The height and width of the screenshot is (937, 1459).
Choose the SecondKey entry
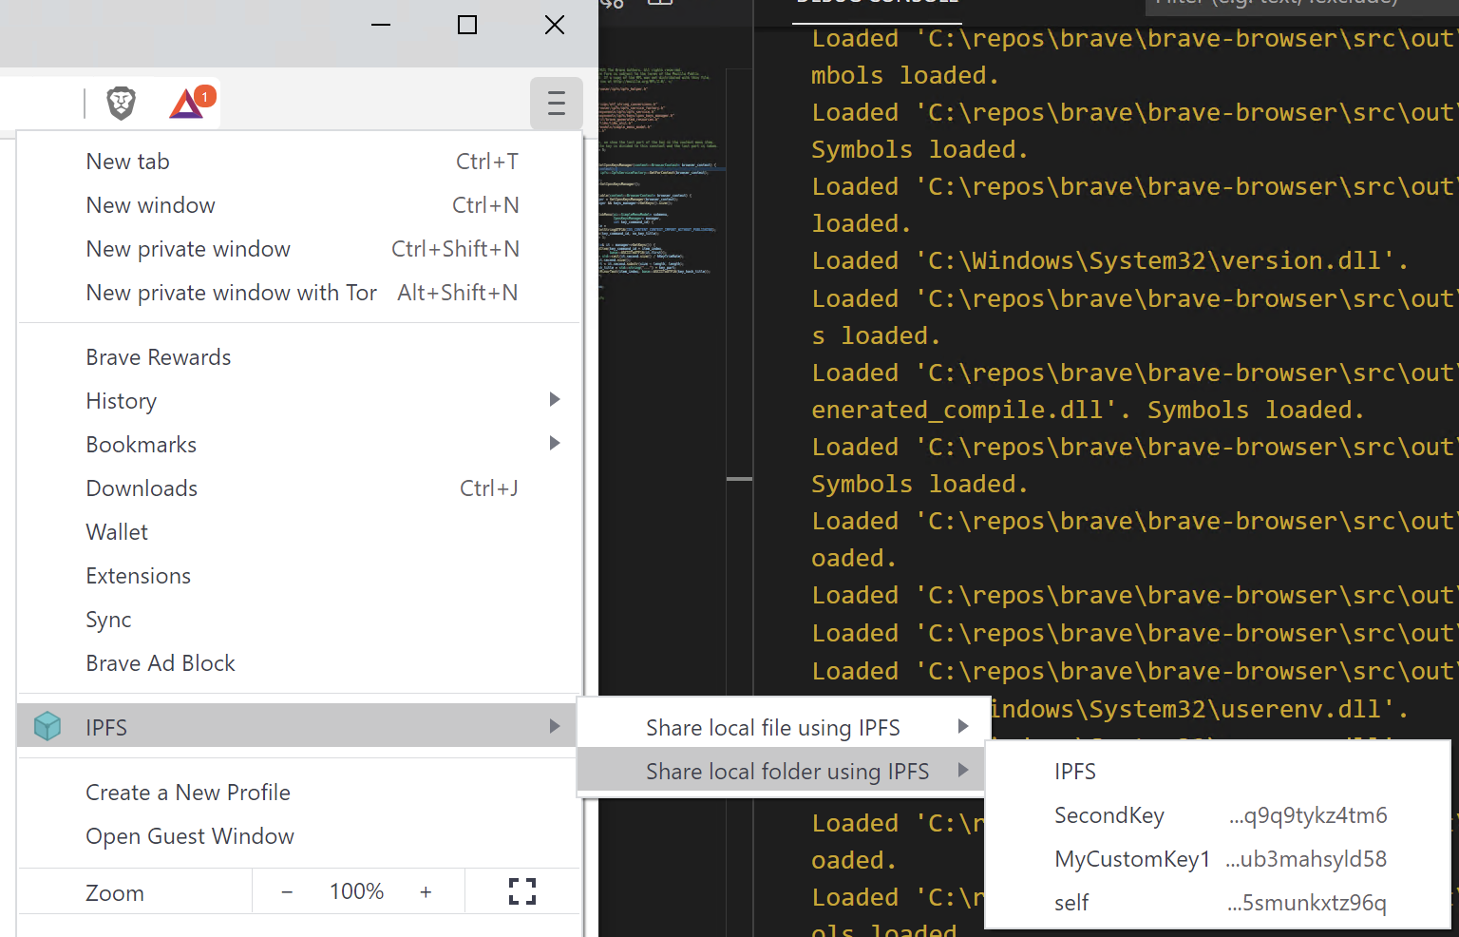click(1219, 815)
